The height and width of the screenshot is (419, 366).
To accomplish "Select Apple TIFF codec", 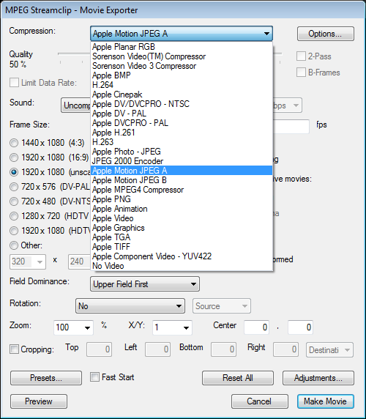I will click(182, 247).
